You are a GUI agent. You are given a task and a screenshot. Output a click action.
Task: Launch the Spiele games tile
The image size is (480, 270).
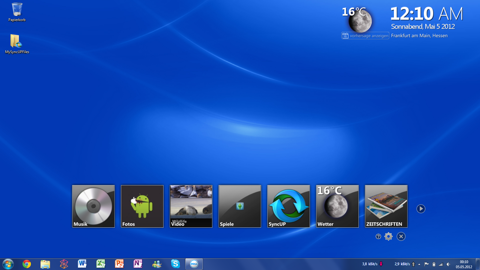click(x=240, y=206)
